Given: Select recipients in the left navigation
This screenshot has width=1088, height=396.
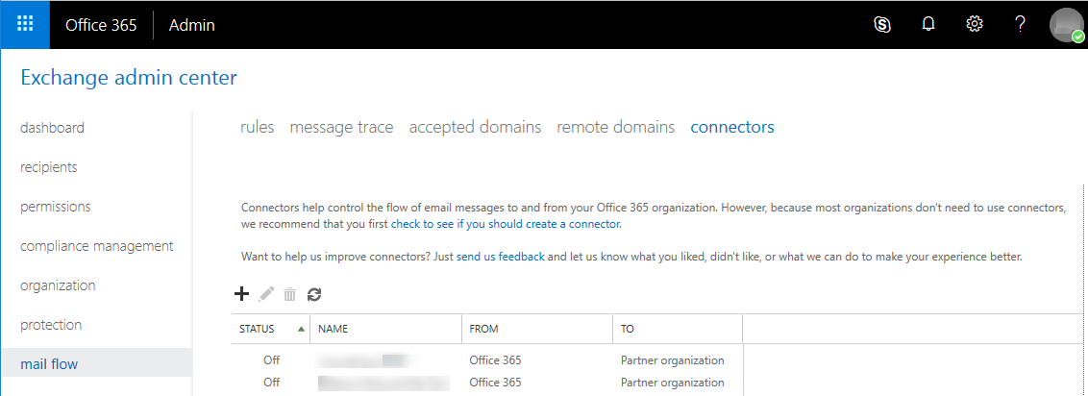Looking at the screenshot, I should pyautogui.click(x=49, y=167).
